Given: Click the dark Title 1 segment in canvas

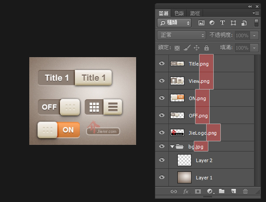Looking at the screenshot, I should 56,78.
